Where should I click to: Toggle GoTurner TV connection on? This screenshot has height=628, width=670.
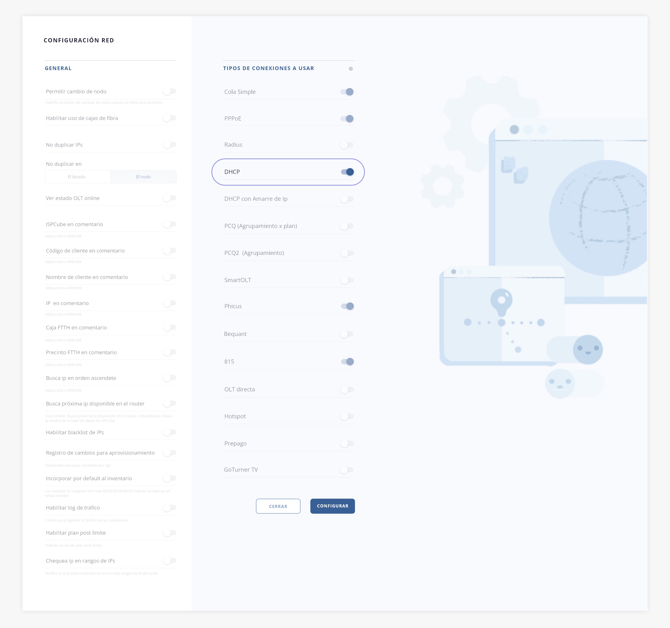347,470
